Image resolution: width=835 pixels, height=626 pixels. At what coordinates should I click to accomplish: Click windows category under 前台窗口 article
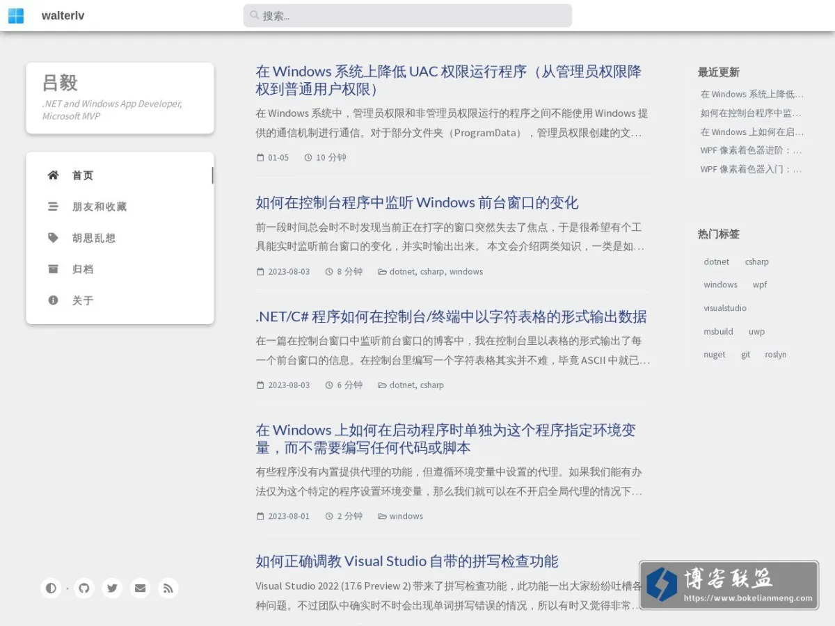click(x=466, y=272)
